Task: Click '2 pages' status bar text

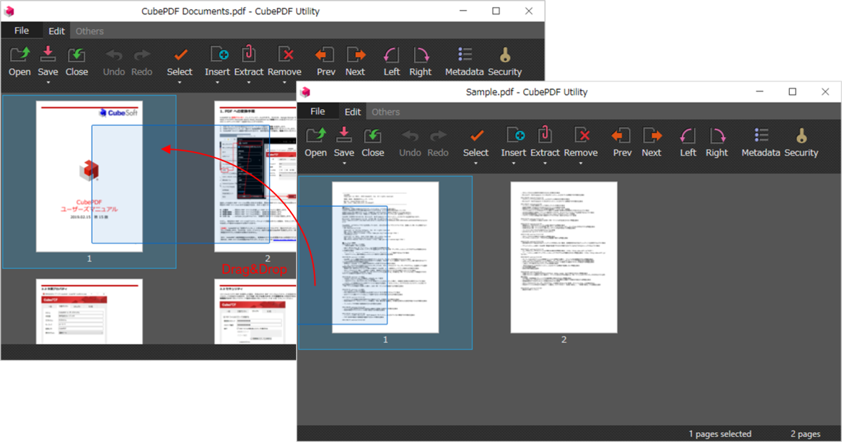Action: (805, 433)
